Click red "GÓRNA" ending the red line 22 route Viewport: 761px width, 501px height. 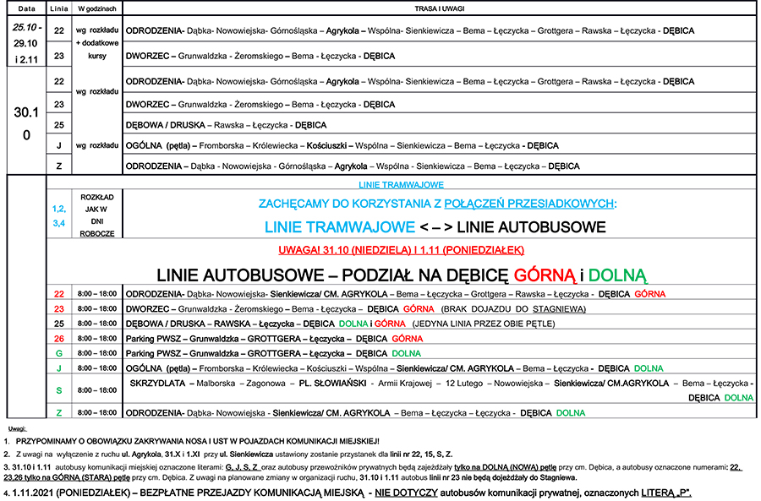click(x=650, y=294)
